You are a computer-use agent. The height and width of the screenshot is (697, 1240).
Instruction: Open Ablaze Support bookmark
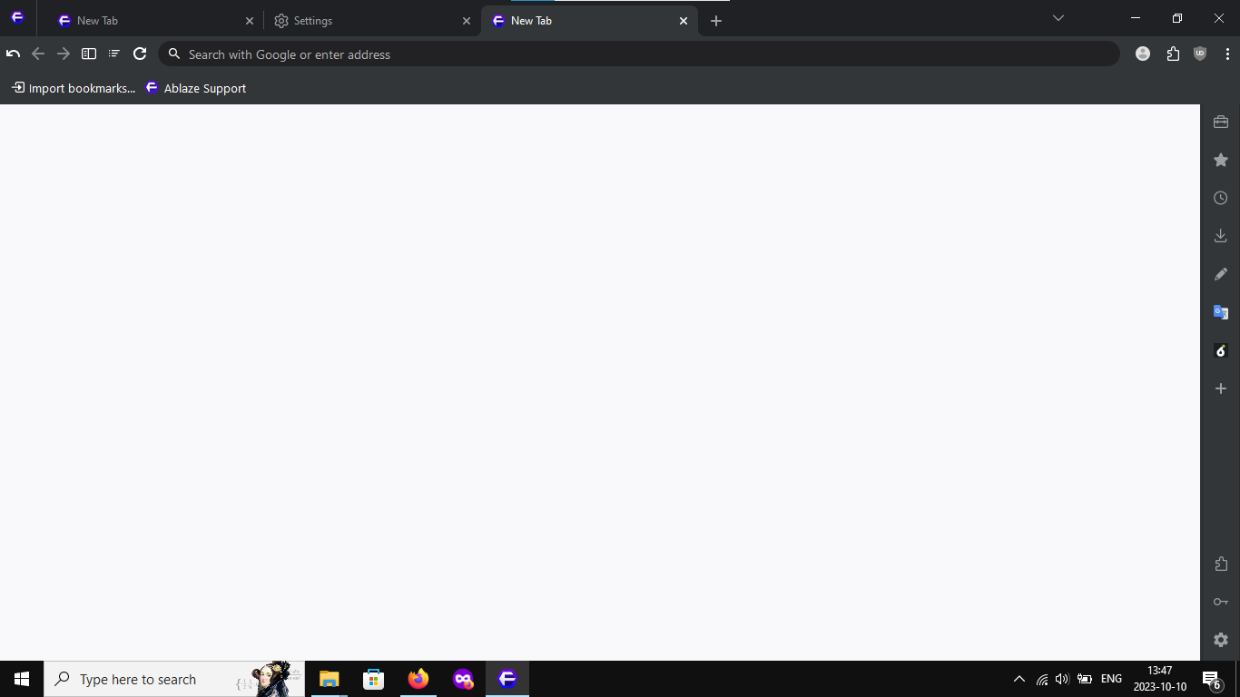[195, 88]
